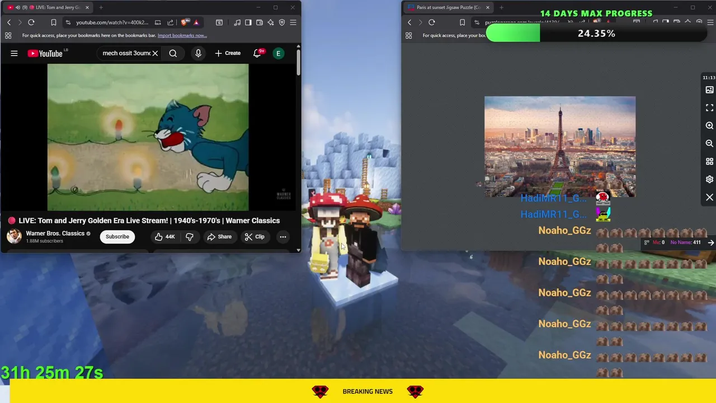Dislike the Tom and Jerry stream
The image size is (716, 403).
click(x=190, y=237)
